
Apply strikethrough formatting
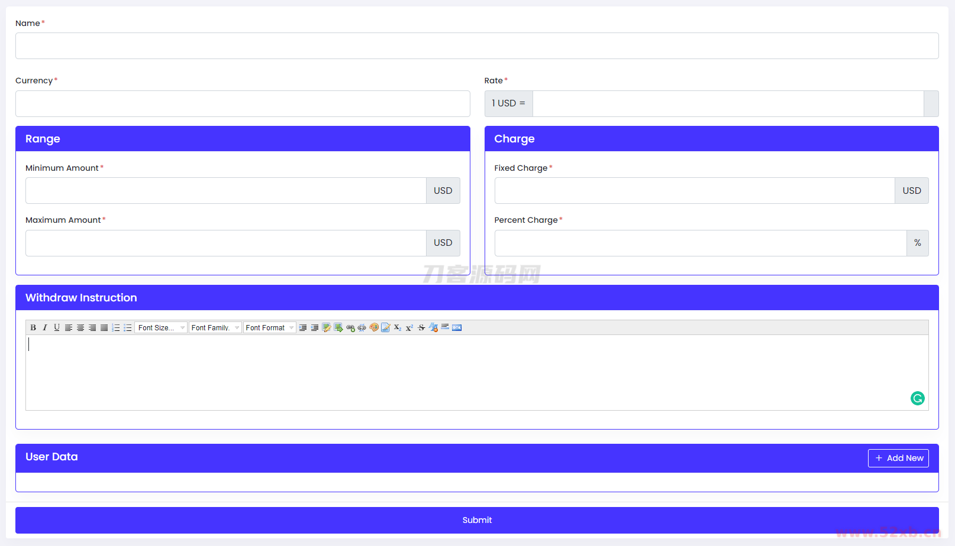point(421,328)
